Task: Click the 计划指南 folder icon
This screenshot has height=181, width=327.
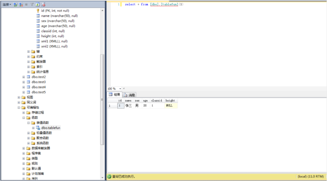Action: point(28,174)
